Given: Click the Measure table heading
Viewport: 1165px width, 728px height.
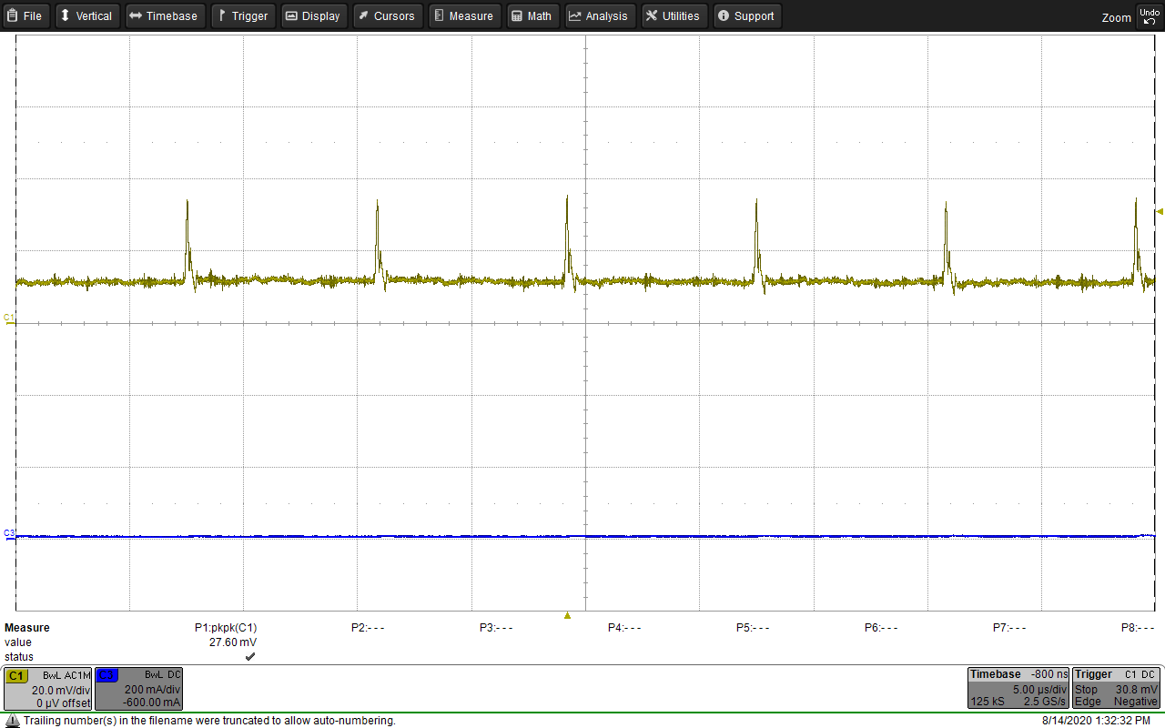Looking at the screenshot, I should [x=27, y=628].
